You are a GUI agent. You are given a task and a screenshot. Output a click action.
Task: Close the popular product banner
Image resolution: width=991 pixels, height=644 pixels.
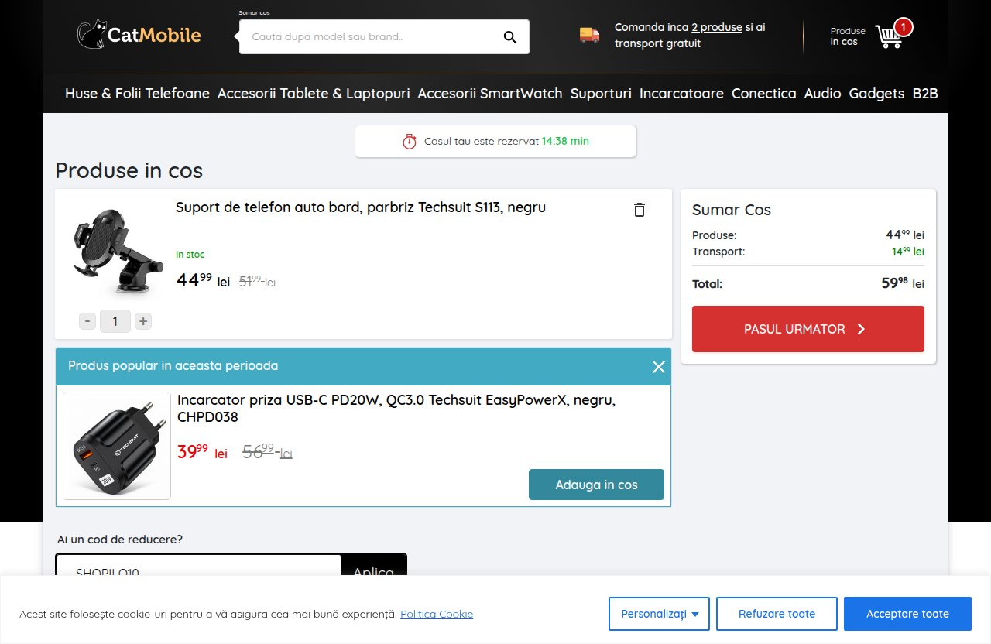tap(659, 367)
